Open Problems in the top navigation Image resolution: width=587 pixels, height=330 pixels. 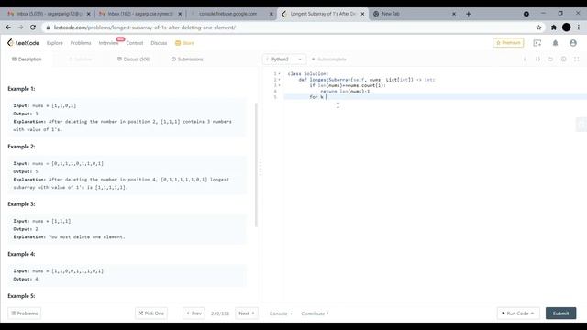tap(81, 43)
